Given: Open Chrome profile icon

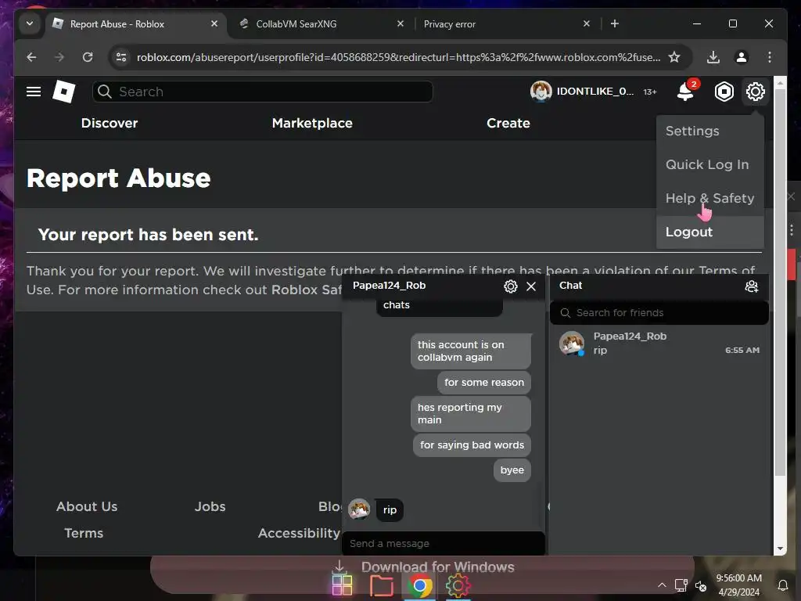Looking at the screenshot, I should pos(742,56).
